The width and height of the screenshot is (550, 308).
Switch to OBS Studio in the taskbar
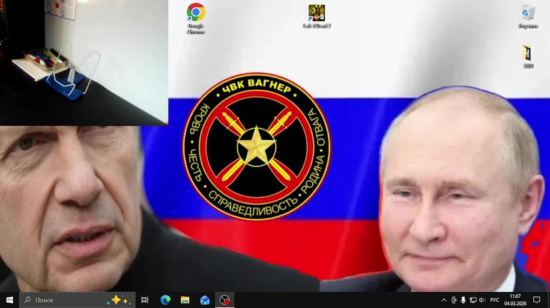pos(224,300)
